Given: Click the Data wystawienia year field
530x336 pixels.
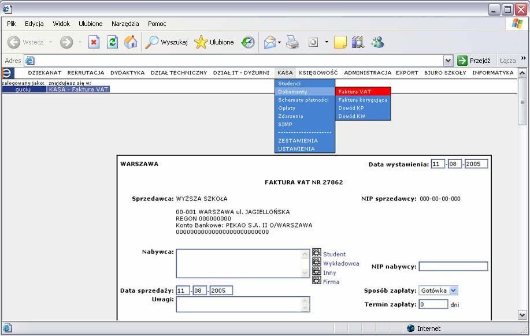Looking at the screenshot, I should [476, 164].
